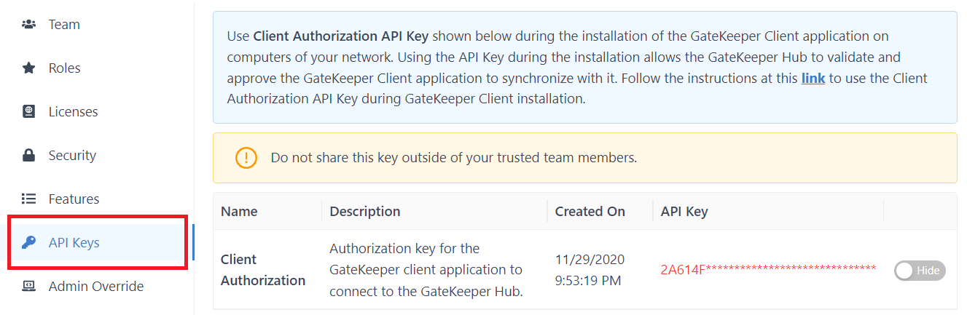
Task: Click the warning exclamation icon
Action: [x=246, y=157]
